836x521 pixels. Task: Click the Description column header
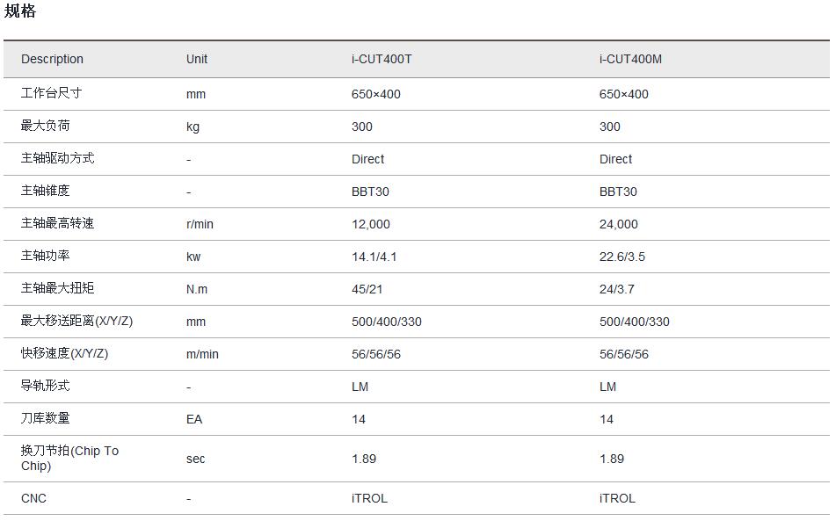(52, 59)
